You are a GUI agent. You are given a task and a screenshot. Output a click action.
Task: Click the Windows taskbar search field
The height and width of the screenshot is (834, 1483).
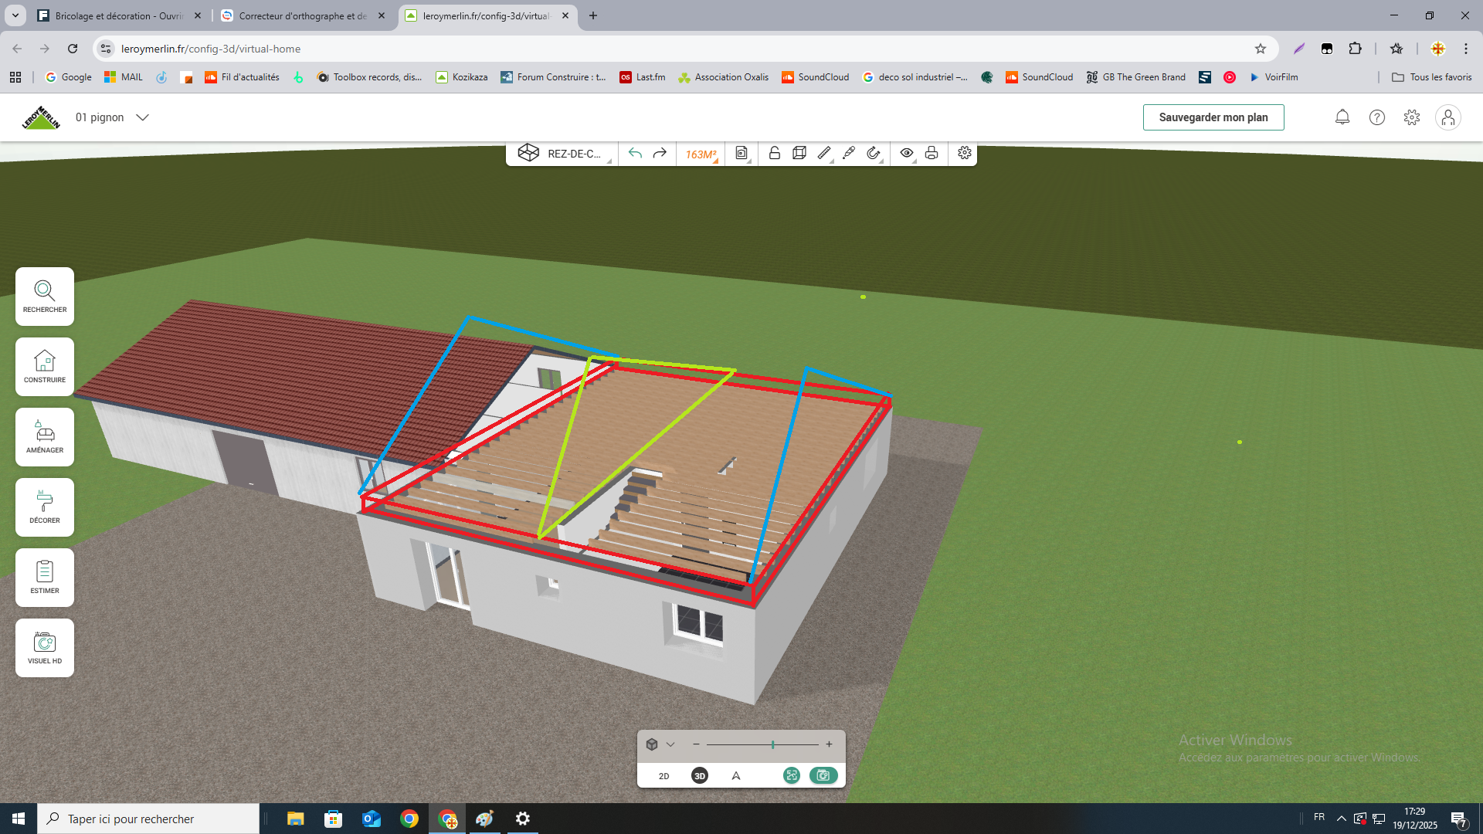click(x=154, y=819)
